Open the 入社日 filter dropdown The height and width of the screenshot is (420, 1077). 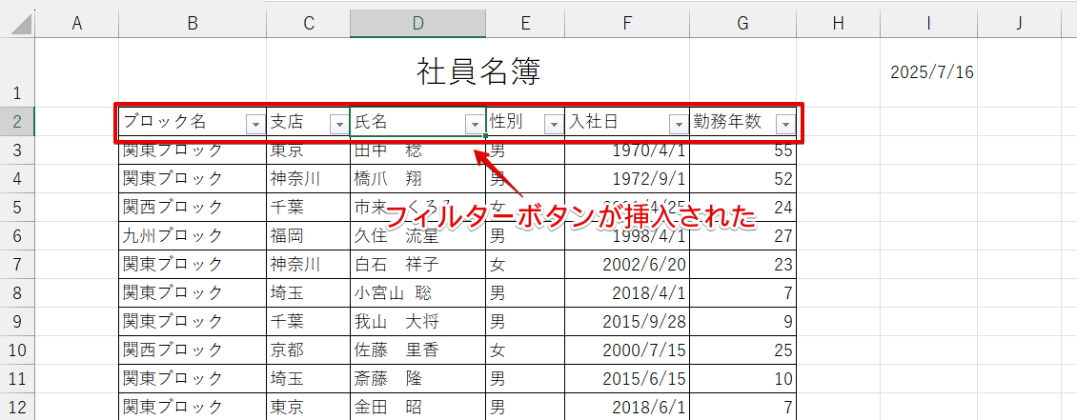tap(679, 124)
